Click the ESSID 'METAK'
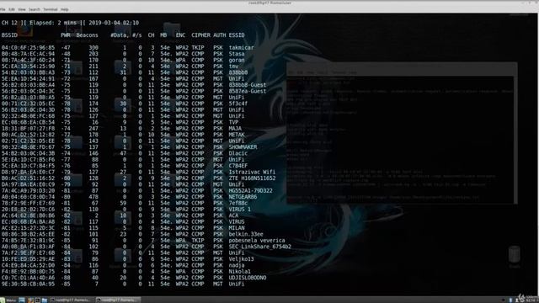This screenshot has height=303, width=539. pos(237,135)
